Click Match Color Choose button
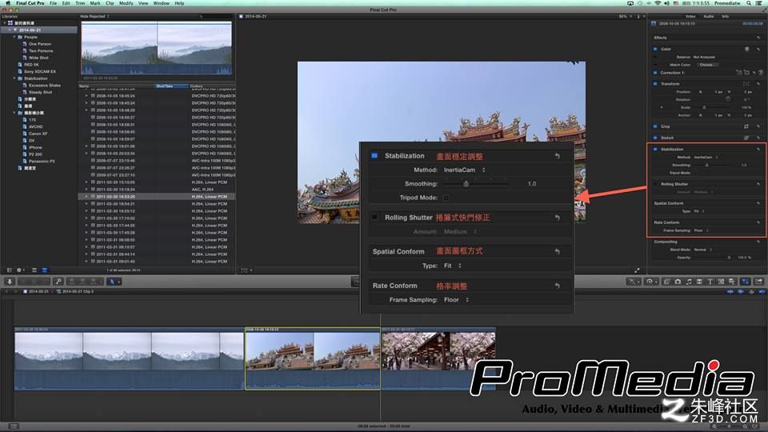 pyautogui.click(x=708, y=65)
